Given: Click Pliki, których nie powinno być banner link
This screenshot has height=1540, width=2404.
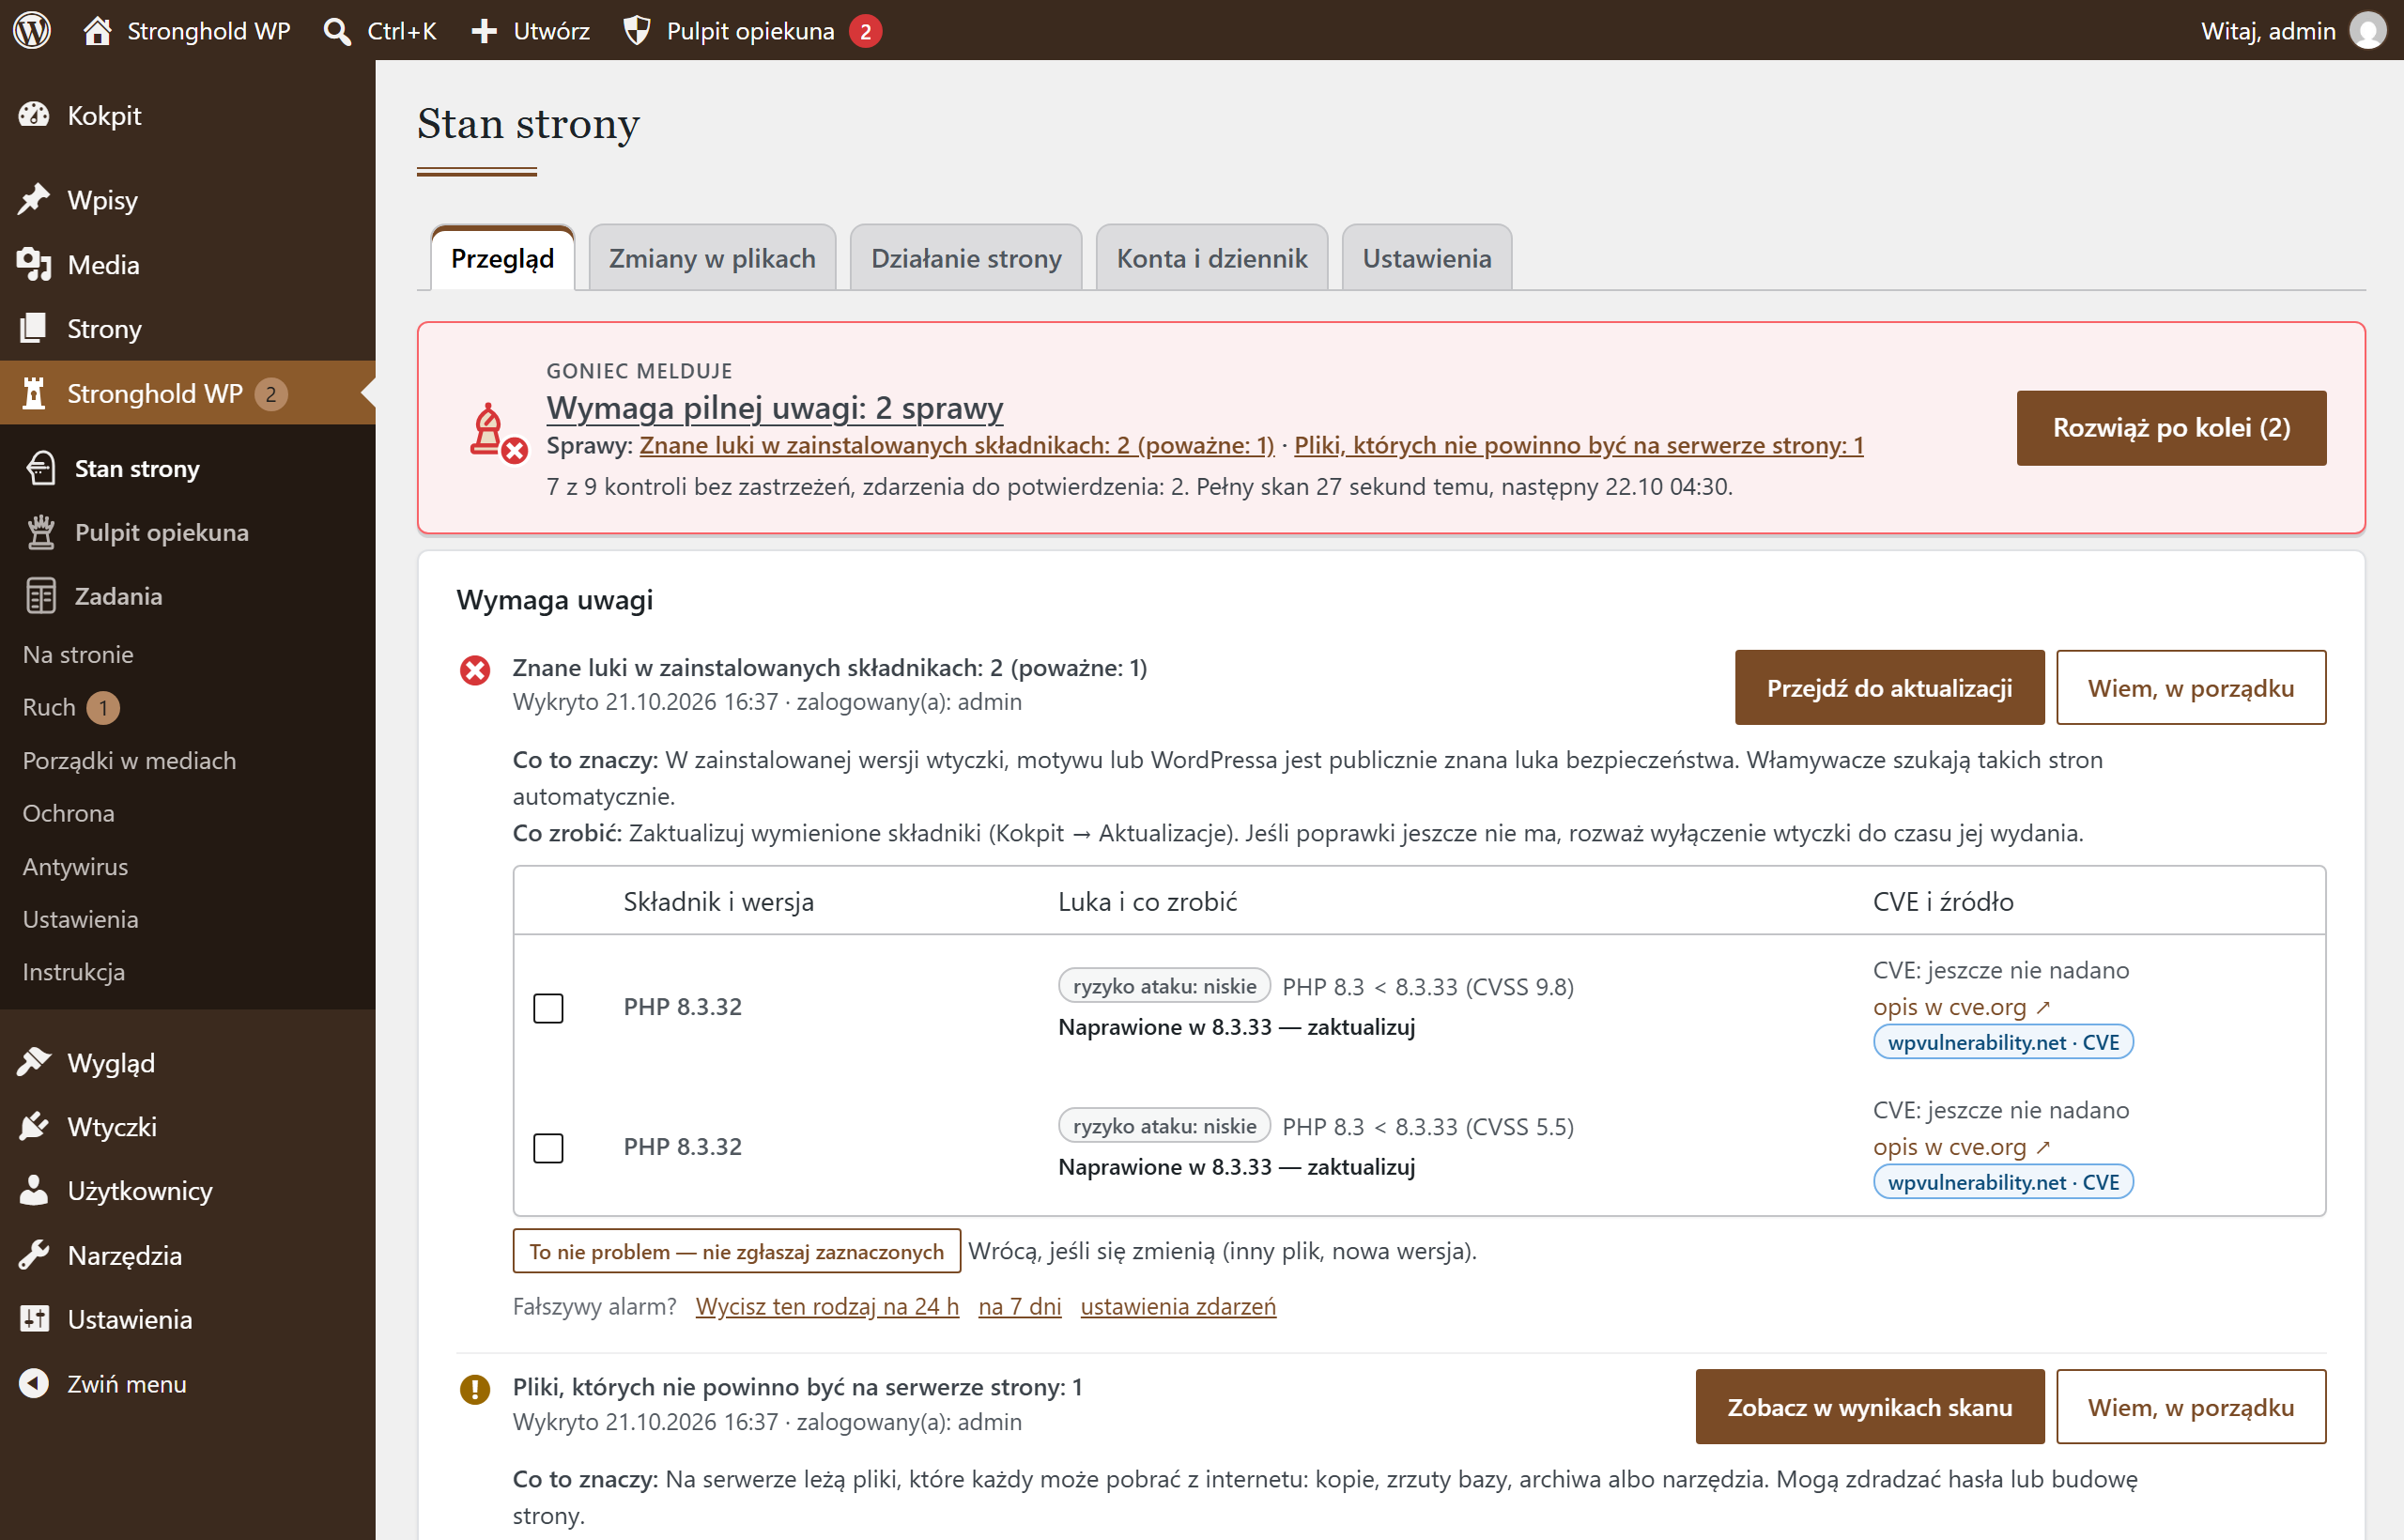Looking at the screenshot, I should (x=1579, y=445).
